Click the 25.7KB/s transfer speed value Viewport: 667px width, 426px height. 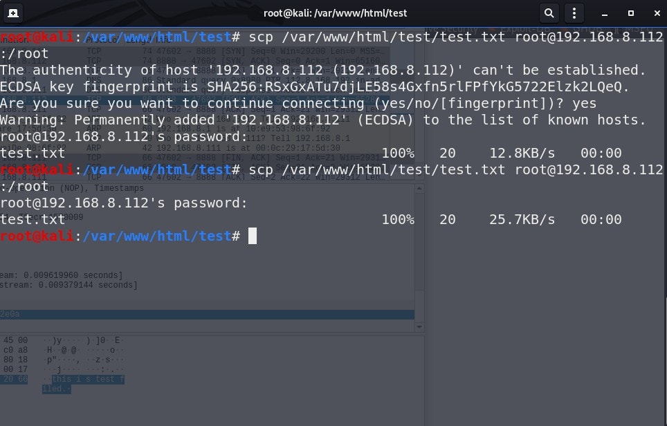pos(522,219)
